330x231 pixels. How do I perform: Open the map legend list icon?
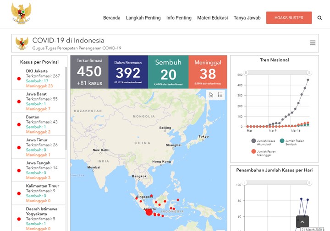[220, 95]
